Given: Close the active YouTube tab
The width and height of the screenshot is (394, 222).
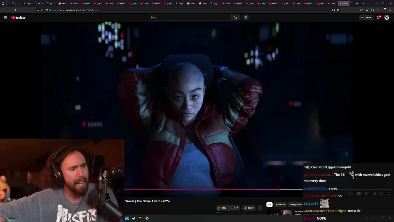Looking at the screenshot, I should 347,3.
